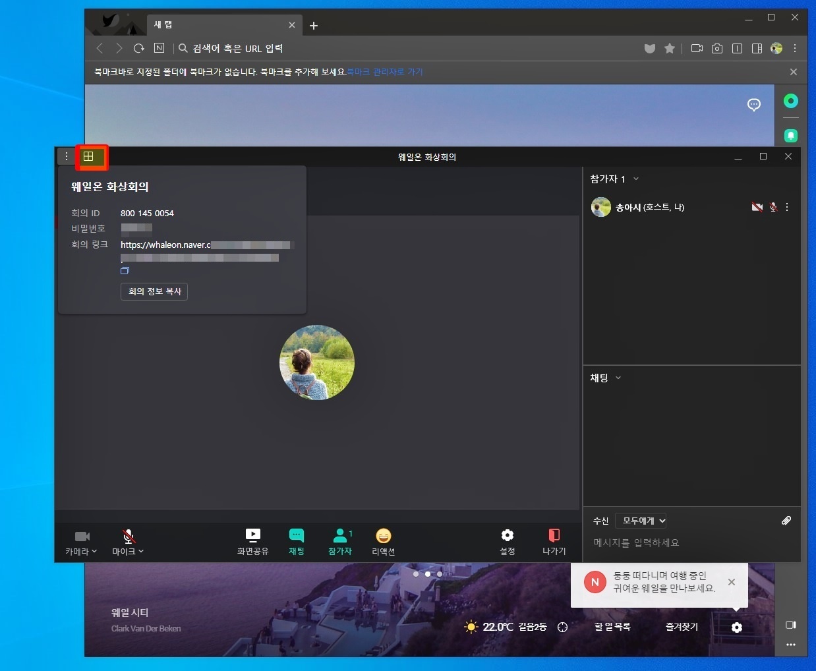816x671 pixels.
Task: Expand the microphone options chevron
Action: click(x=141, y=552)
